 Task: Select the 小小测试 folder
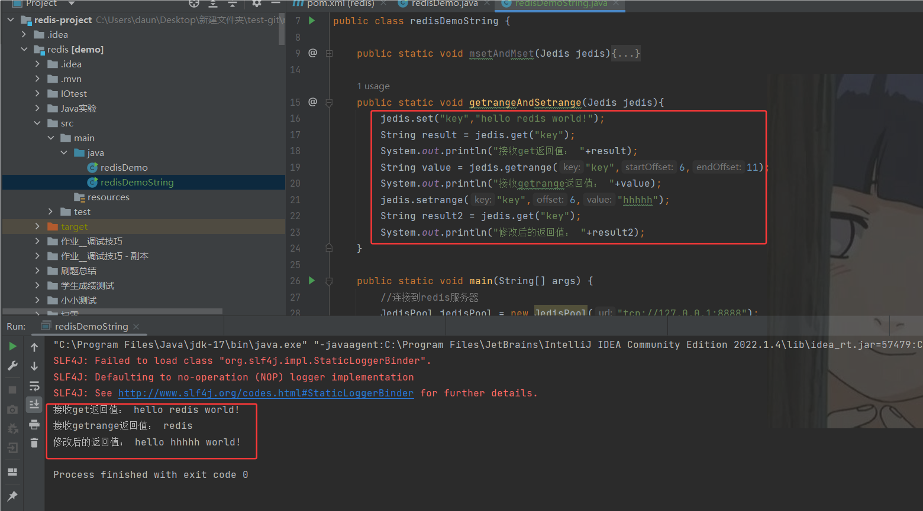(x=79, y=300)
